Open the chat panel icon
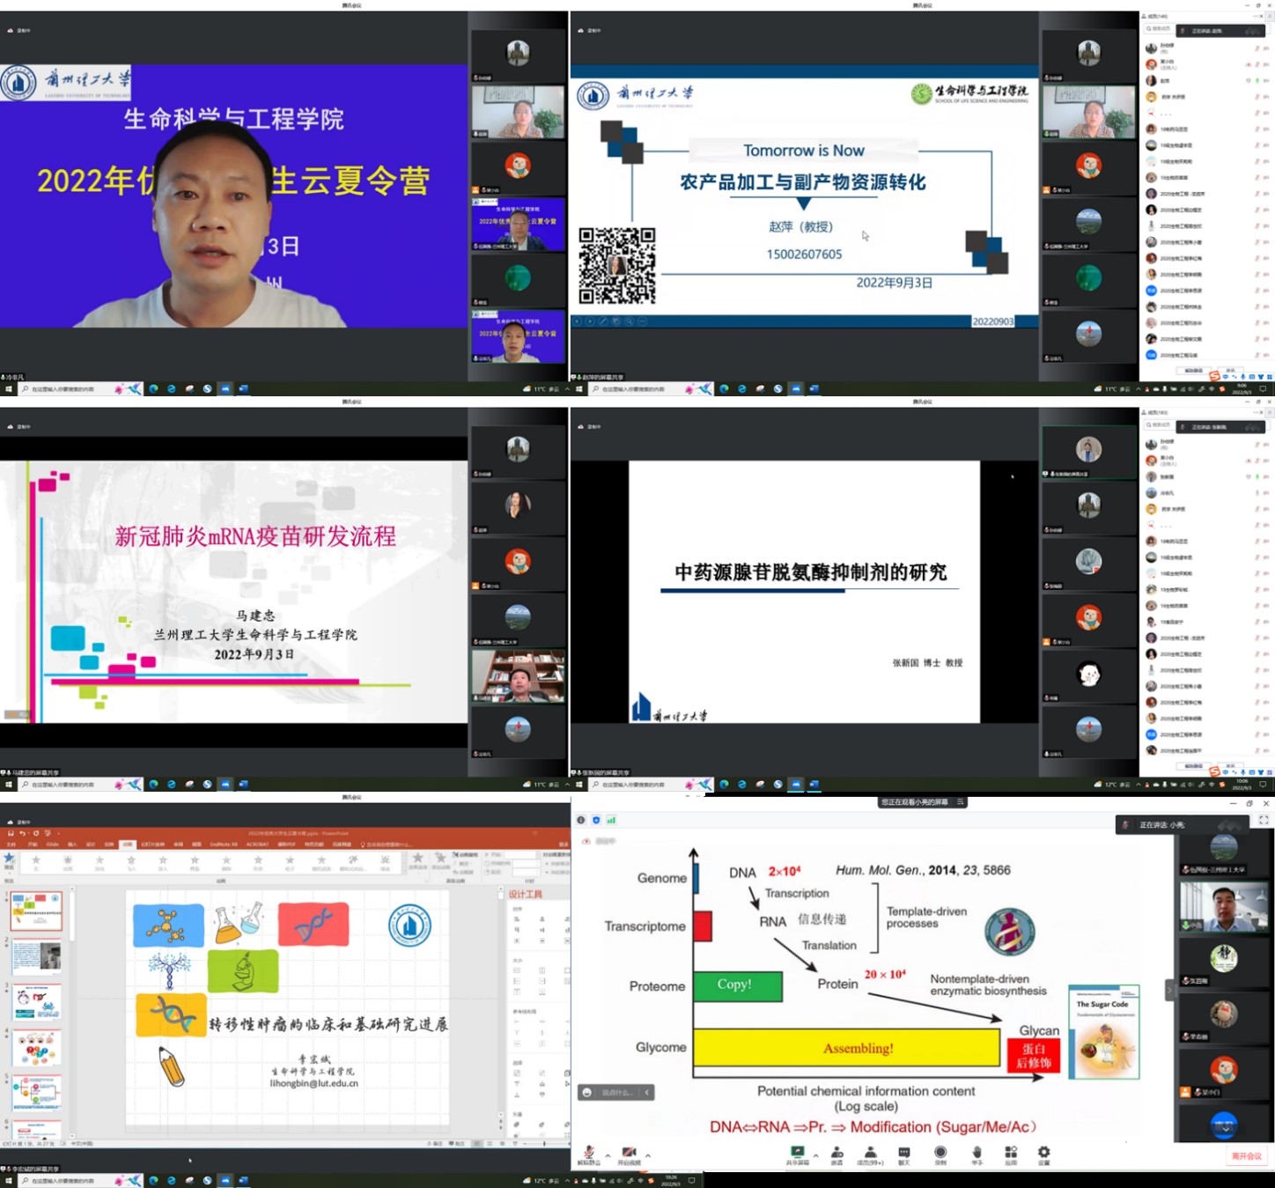1275x1188 pixels. coord(904,1153)
